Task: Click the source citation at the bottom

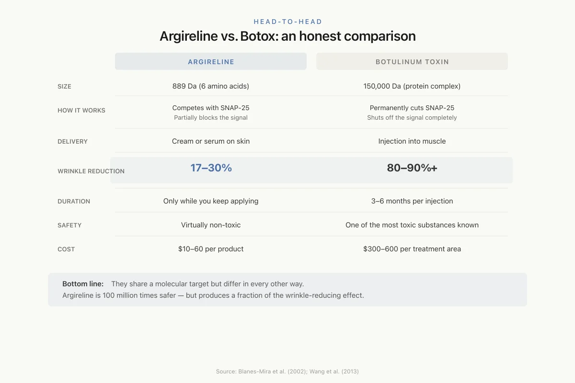Action: coord(287,372)
